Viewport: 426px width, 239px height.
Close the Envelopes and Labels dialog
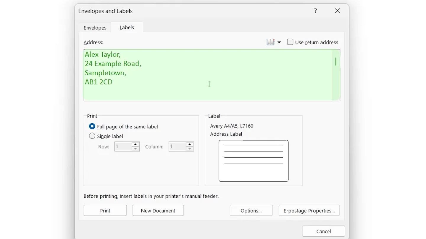[x=337, y=11]
